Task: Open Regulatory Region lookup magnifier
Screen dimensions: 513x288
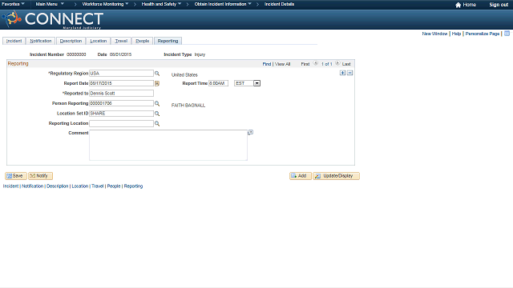Action: pos(157,74)
